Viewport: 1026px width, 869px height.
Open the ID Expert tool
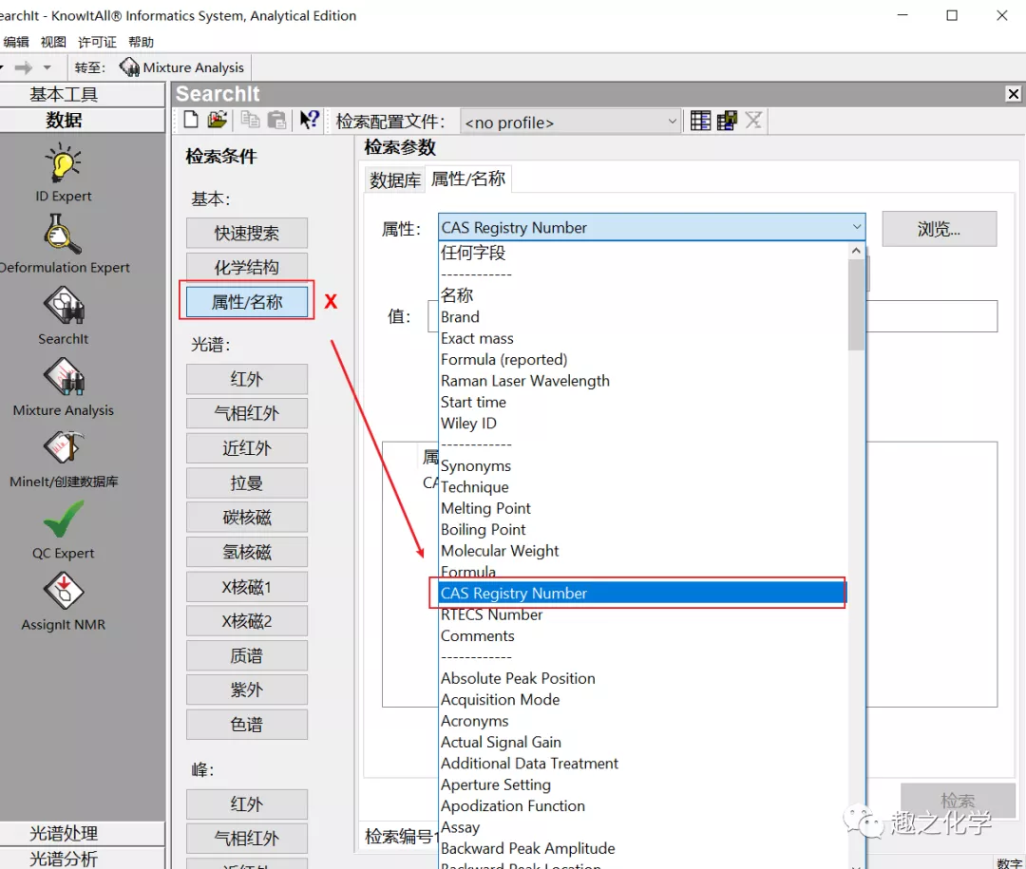coord(63,174)
